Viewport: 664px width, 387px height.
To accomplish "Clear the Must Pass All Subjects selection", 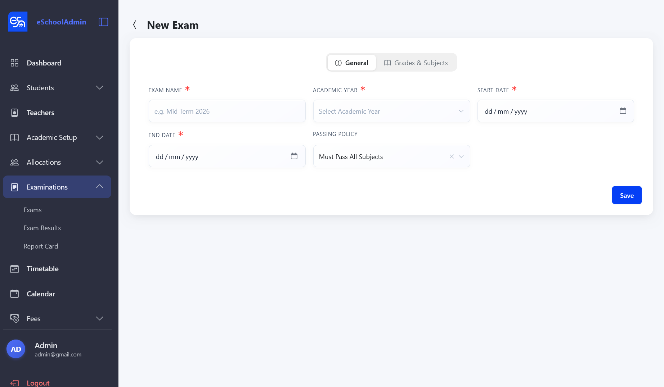I will (x=452, y=156).
